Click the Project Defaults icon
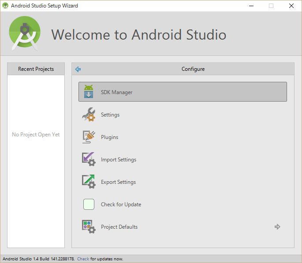 pyautogui.click(x=89, y=226)
